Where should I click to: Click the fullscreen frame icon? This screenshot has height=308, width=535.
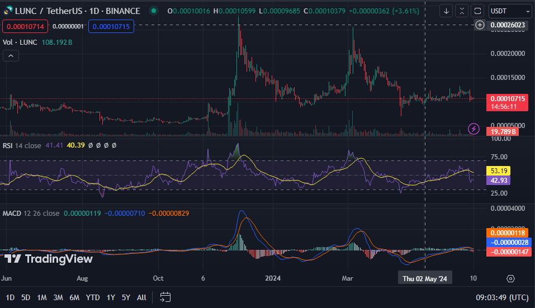pyautogui.click(x=477, y=11)
